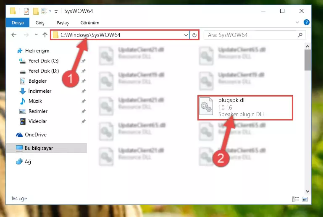This screenshot has height=217, width=323.
Task: Click New folder icon in title bar
Action: [36, 11]
